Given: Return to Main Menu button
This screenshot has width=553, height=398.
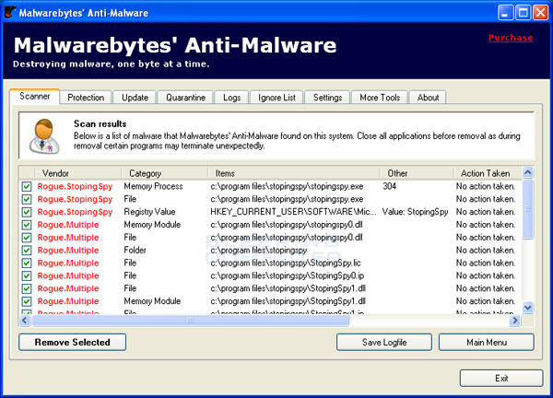Looking at the screenshot, I should (487, 343).
